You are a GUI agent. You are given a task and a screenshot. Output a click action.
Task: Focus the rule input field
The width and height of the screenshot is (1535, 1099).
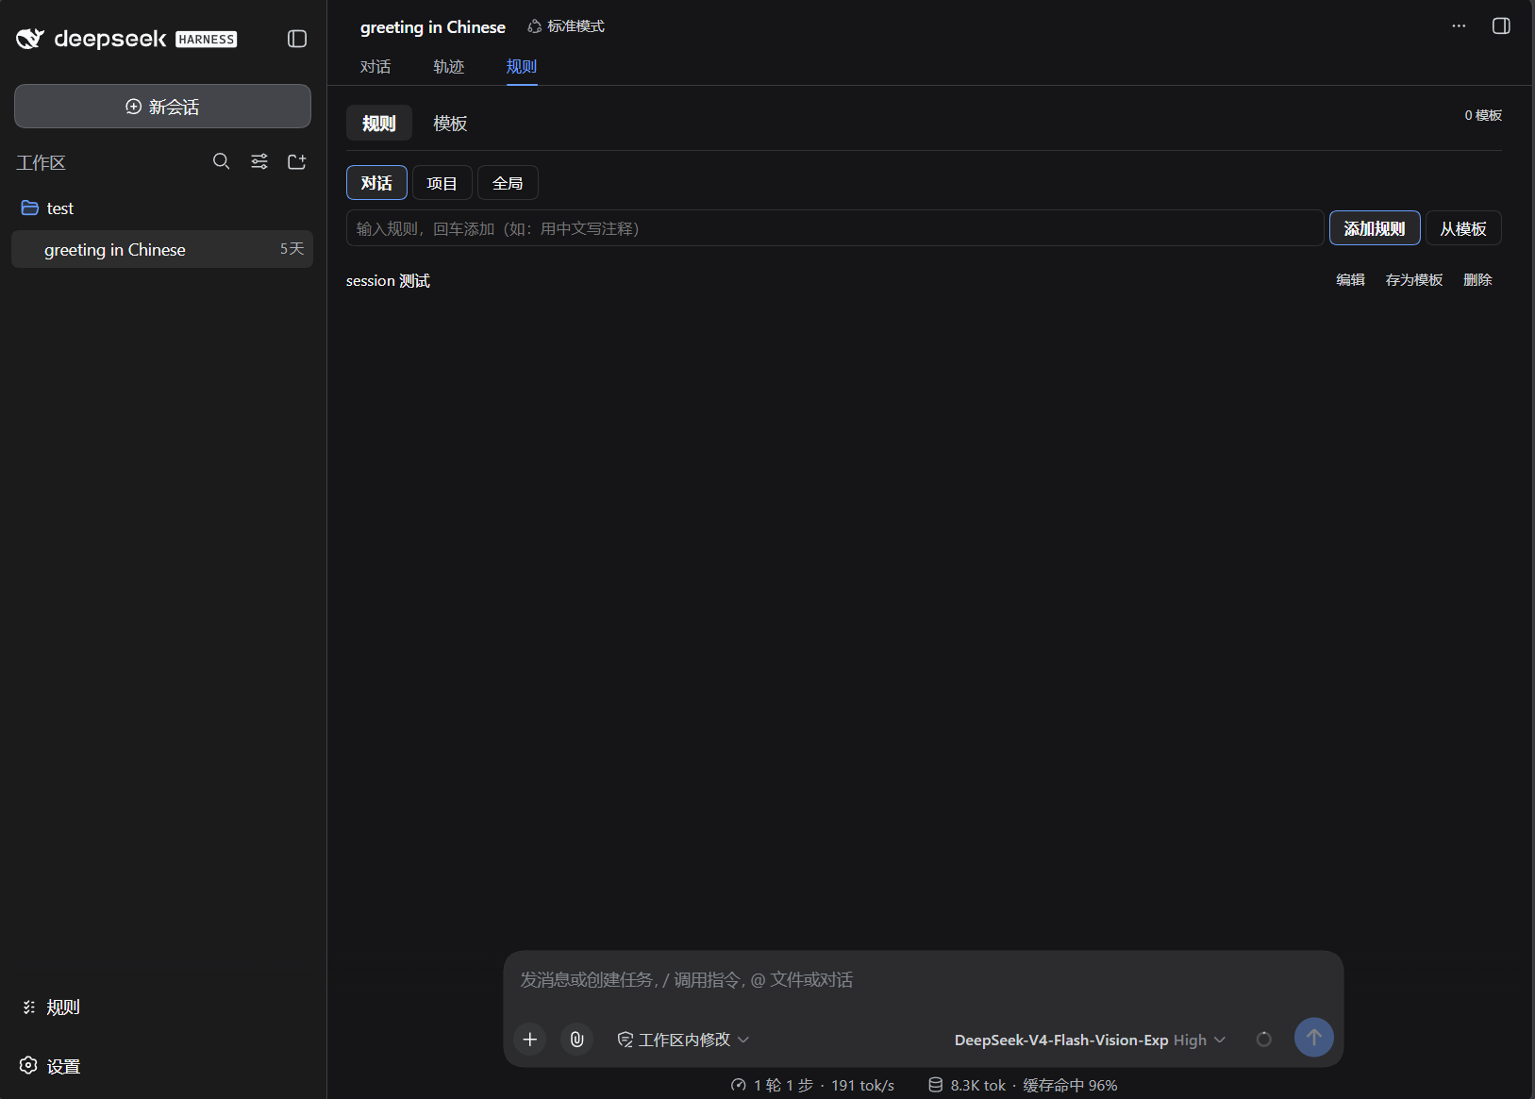[835, 228]
